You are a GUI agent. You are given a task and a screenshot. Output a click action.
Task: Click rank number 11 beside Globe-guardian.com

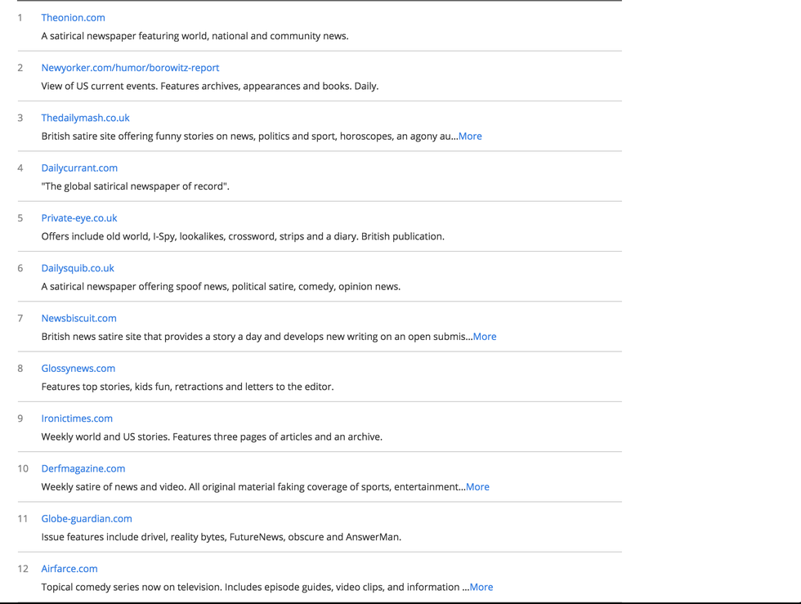click(23, 518)
